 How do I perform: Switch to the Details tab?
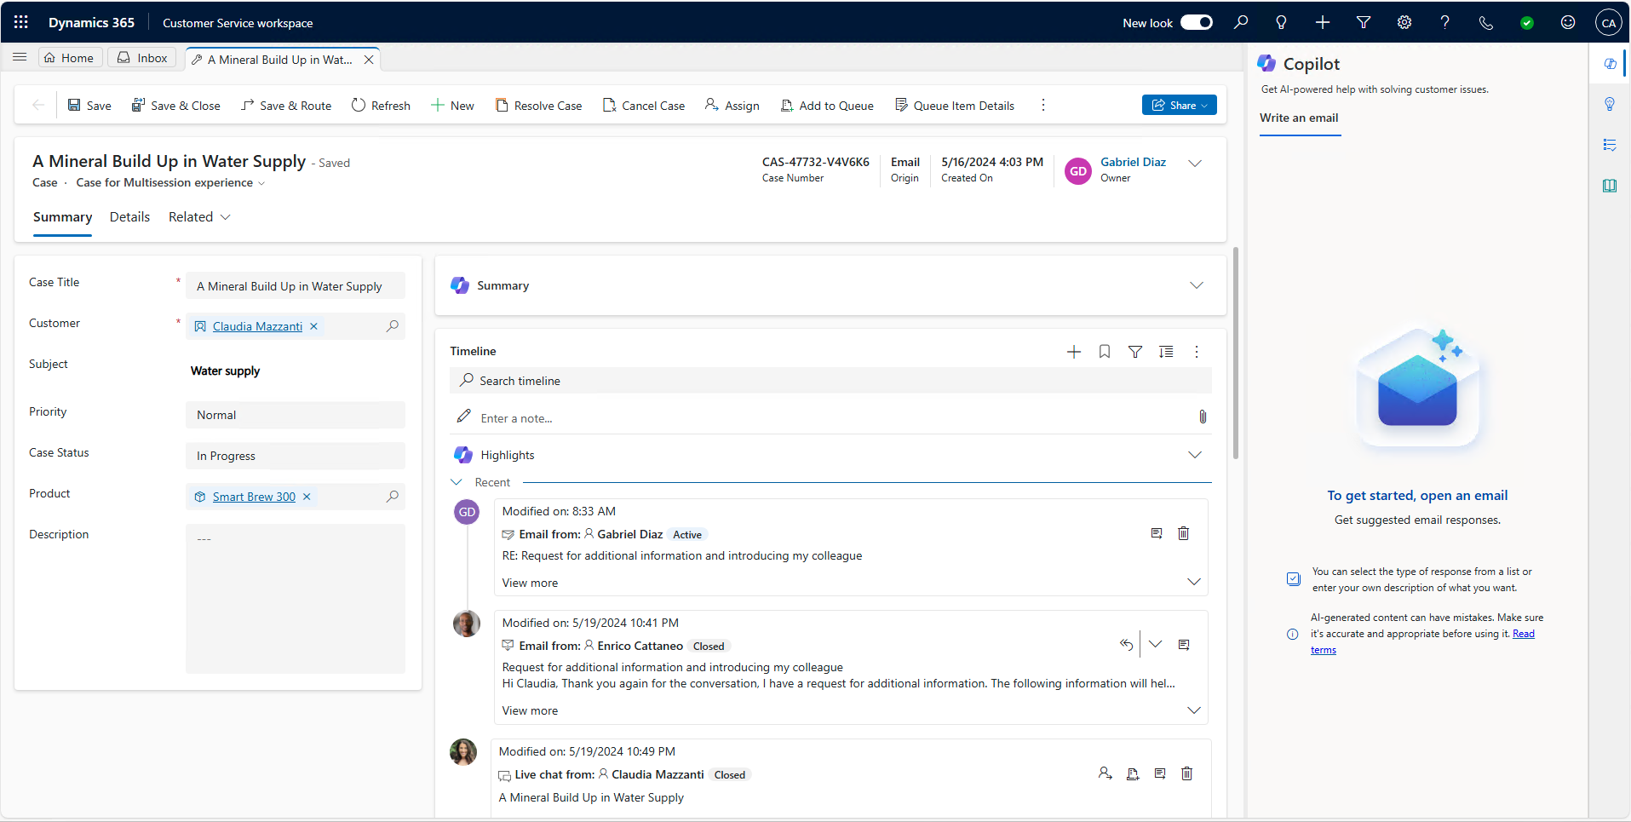pyautogui.click(x=129, y=216)
